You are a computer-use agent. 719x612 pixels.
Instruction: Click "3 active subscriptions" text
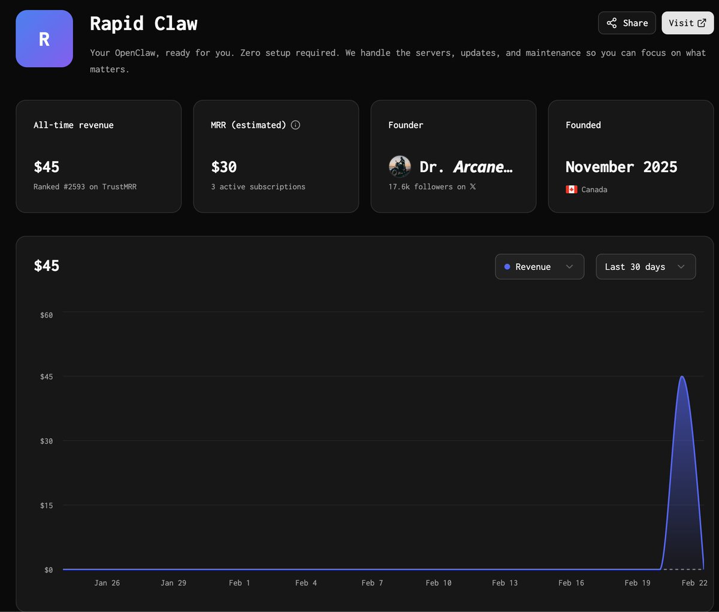tap(258, 186)
